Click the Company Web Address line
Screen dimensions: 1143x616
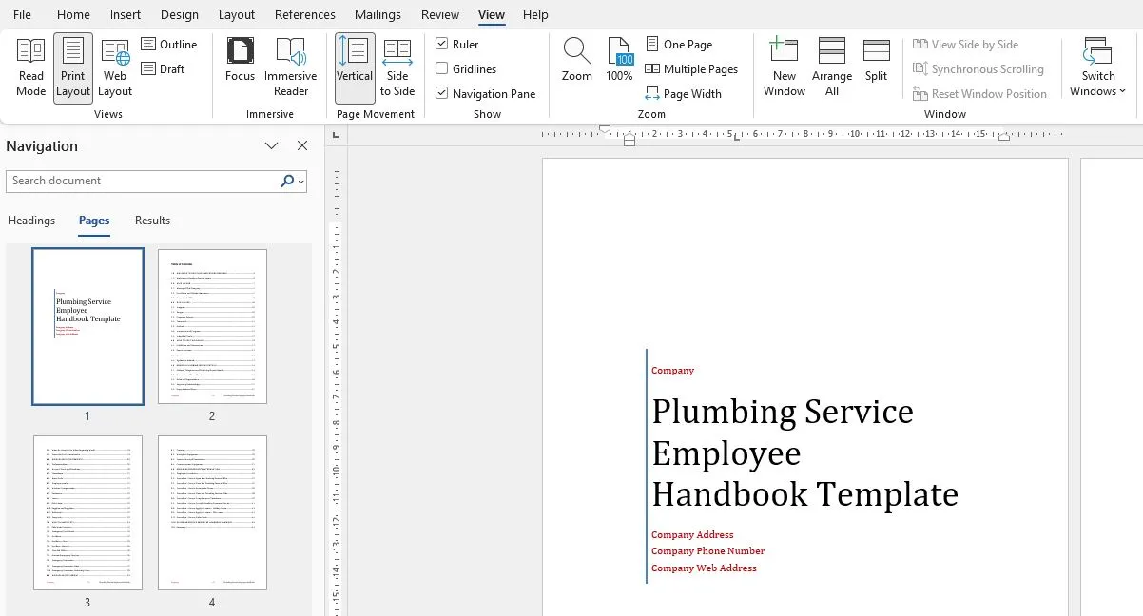pos(705,568)
